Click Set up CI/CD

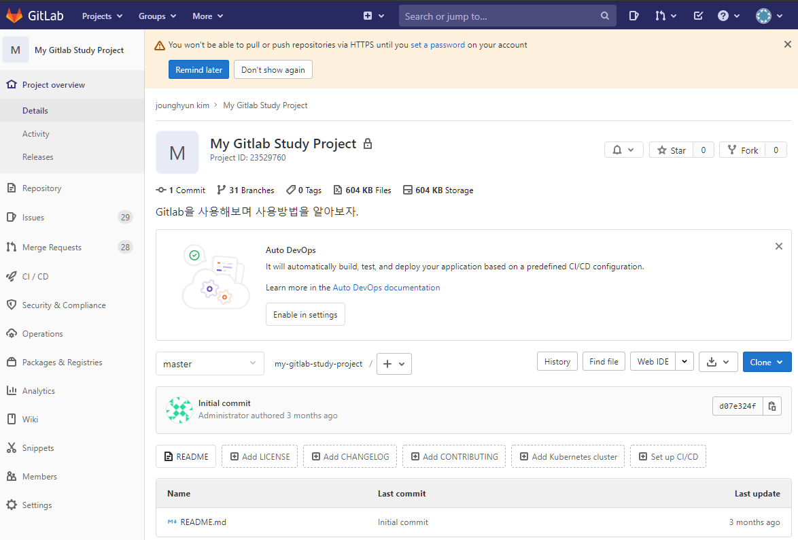[667, 456]
